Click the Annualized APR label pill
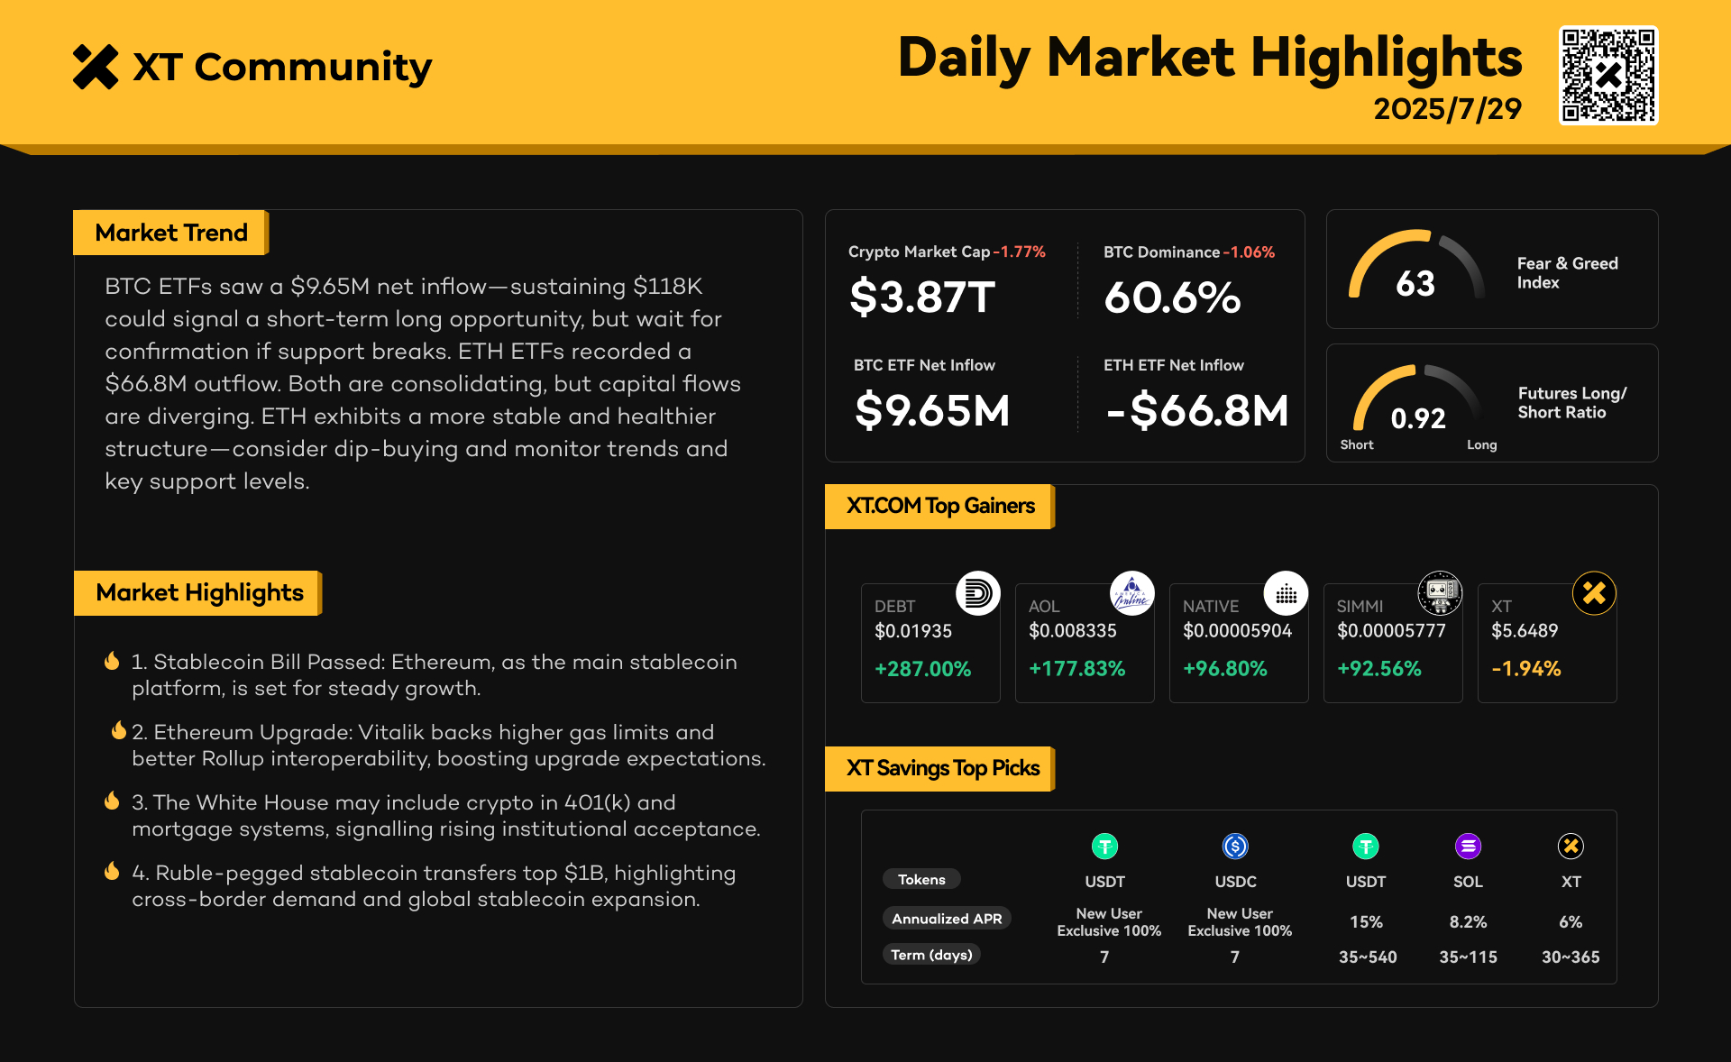 [x=947, y=918]
